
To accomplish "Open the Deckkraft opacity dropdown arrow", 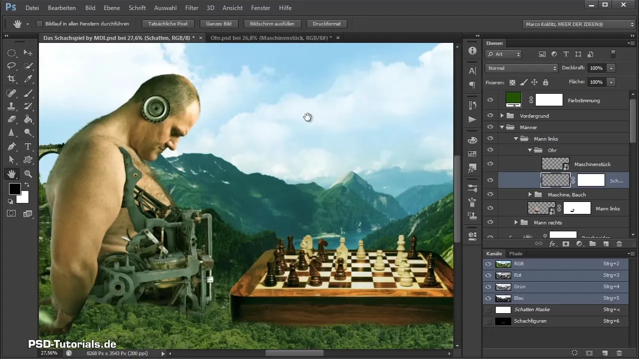I will click(612, 68).
